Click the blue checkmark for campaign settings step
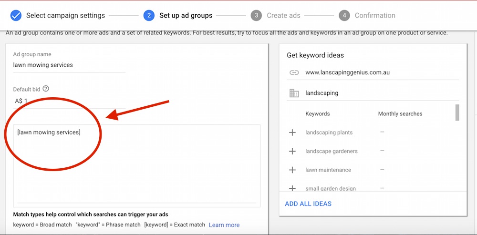 click(x=16, y=16)
